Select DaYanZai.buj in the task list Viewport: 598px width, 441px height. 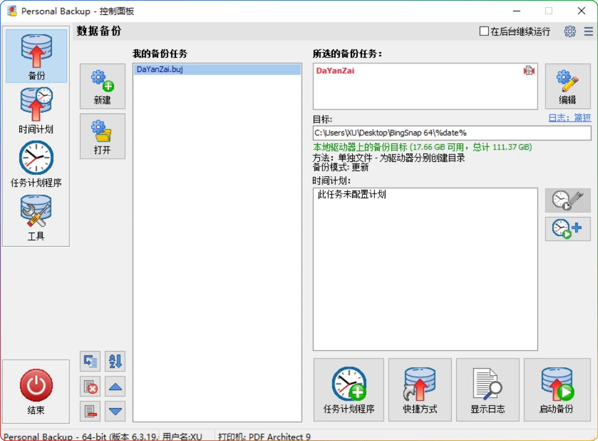click(x=160, y=69)
